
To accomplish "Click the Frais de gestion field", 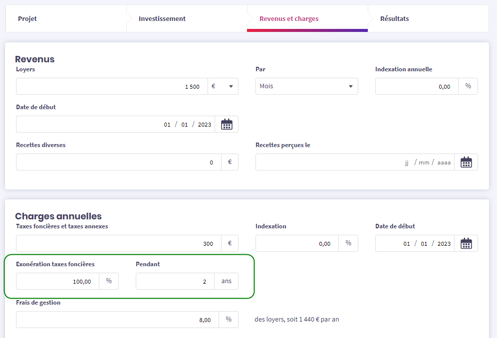I will coord(118,320).
